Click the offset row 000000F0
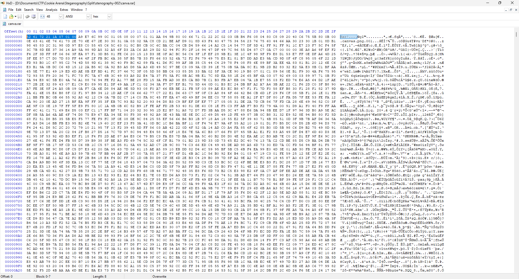 14,58
